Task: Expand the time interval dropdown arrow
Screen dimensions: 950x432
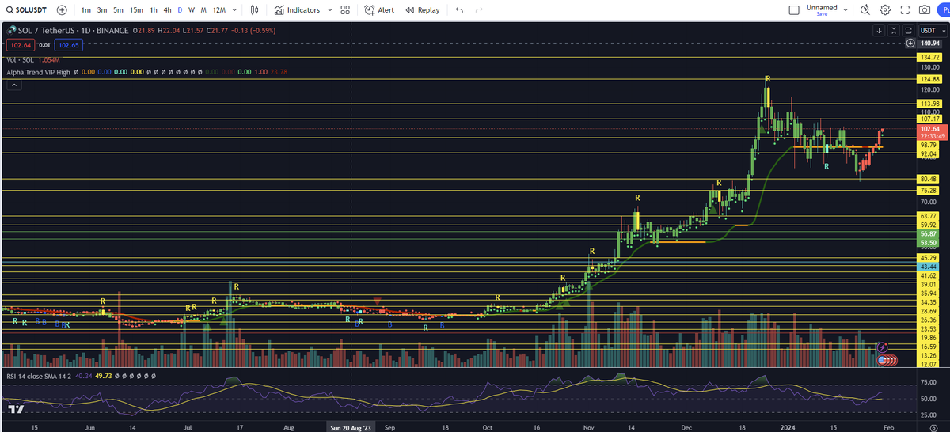Action: click(x=234, y=10)
